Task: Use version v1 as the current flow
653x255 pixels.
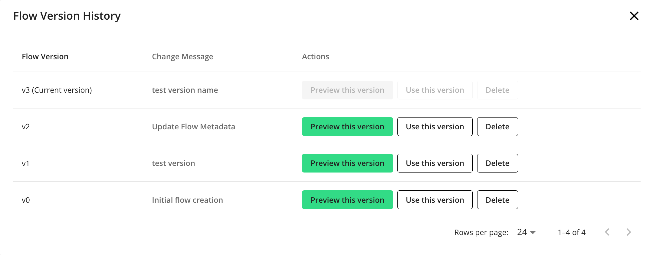Action: (435, 163)
